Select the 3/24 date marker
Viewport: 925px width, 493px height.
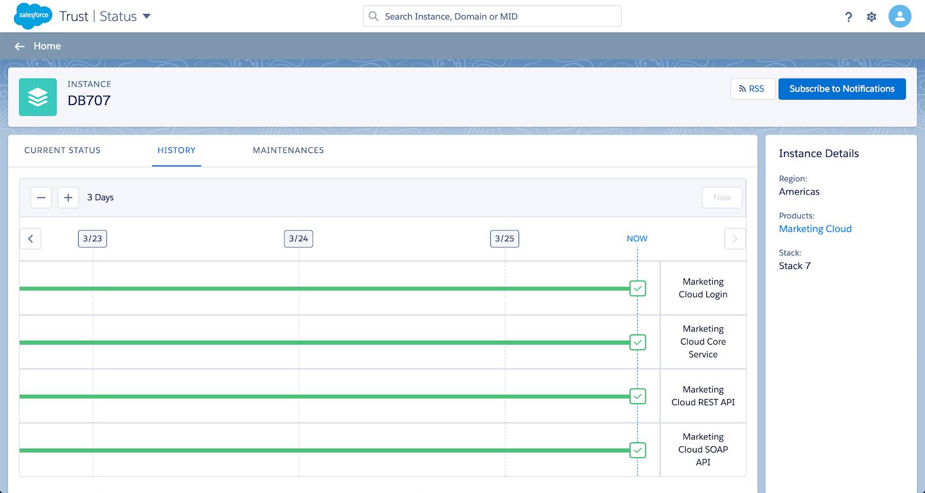(x=298, y=238)
